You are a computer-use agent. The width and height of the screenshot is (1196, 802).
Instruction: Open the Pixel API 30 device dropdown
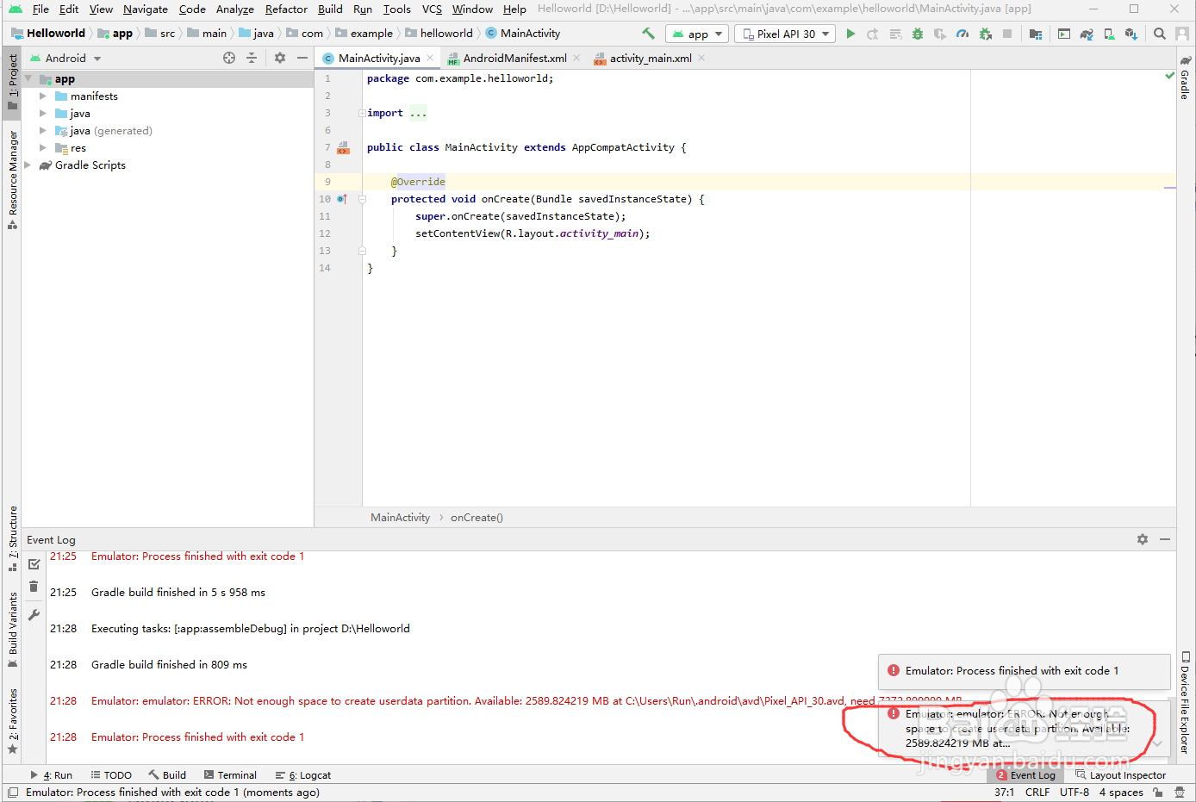coord(785,34)
